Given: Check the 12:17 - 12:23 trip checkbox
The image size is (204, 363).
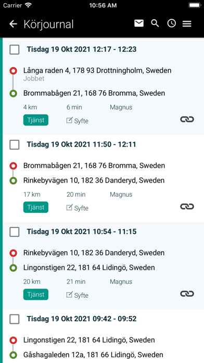Looking at the screenshot, I should tap(15, 50).
